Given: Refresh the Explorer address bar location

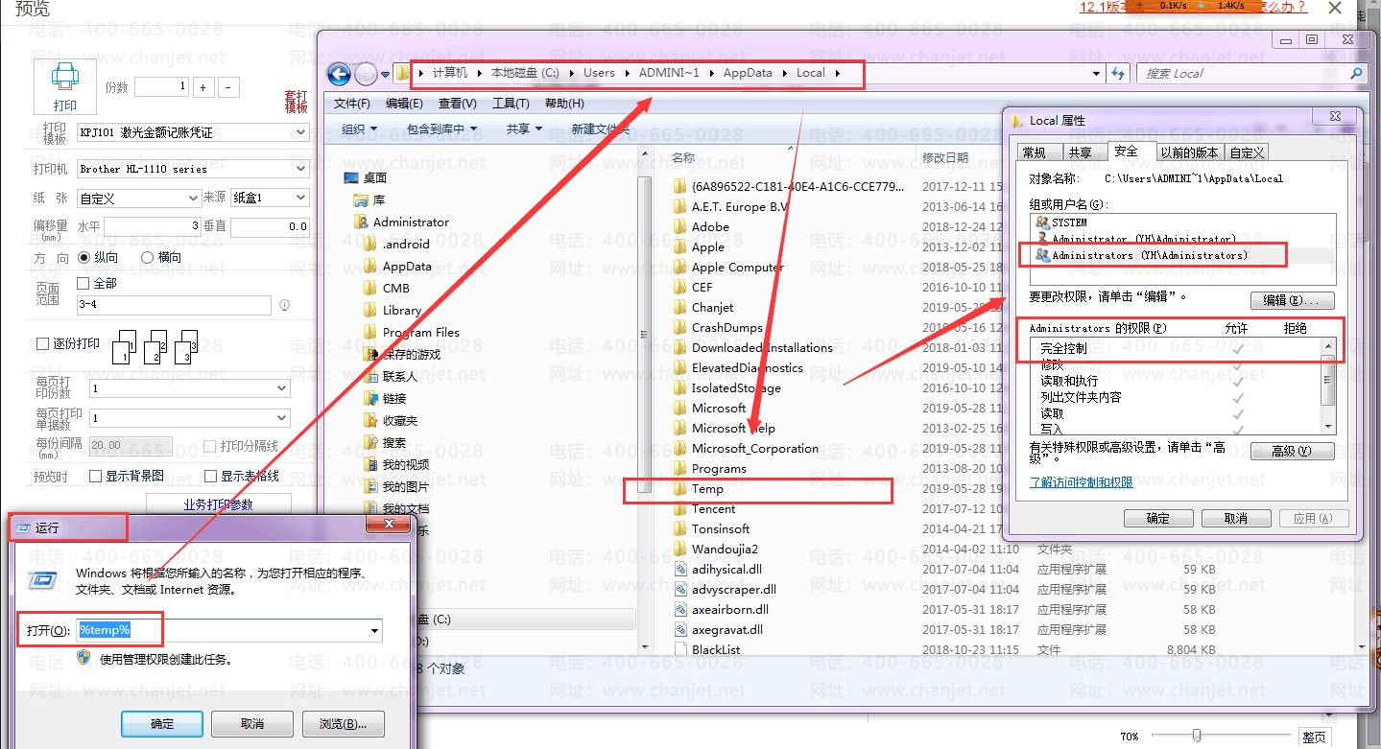Looking at the screenshot, I should click(1118, 73).
